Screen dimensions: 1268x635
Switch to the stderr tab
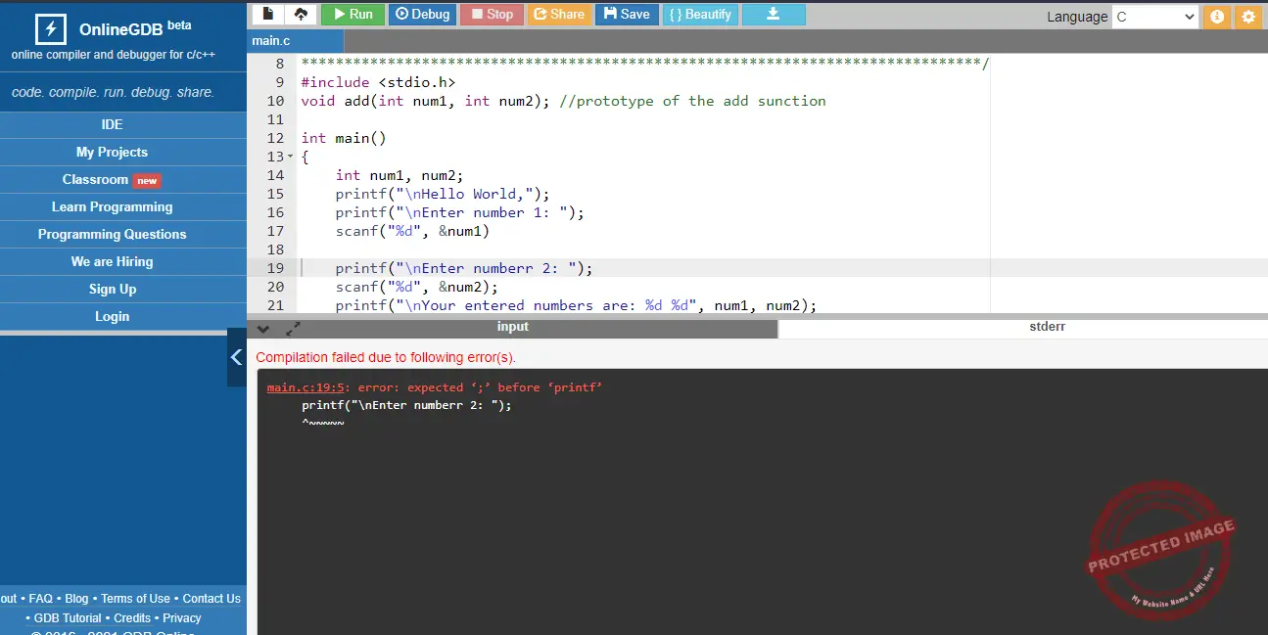pyautogui.click(x=1047, y=326)
